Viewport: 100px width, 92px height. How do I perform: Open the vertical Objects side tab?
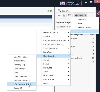coord(98,14)
